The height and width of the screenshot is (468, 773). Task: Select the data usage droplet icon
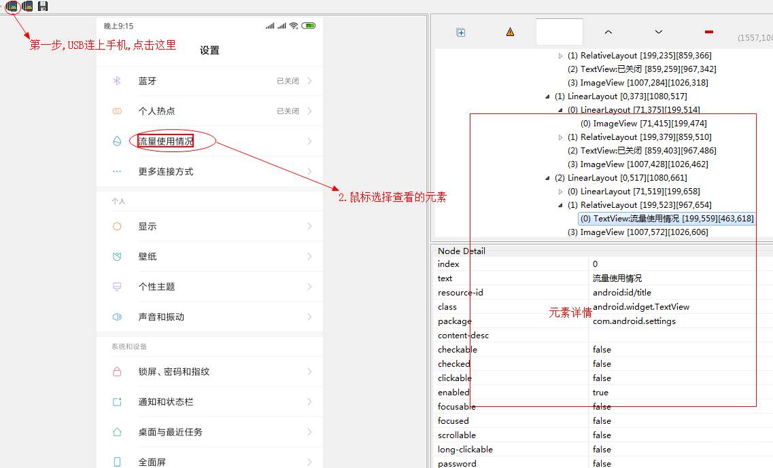(117, 141)
